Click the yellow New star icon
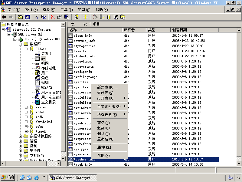 85,17
